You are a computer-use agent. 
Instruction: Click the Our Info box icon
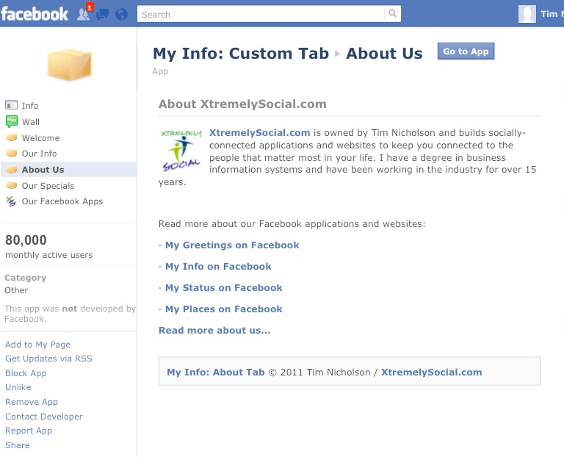click(x=12, y=154)
